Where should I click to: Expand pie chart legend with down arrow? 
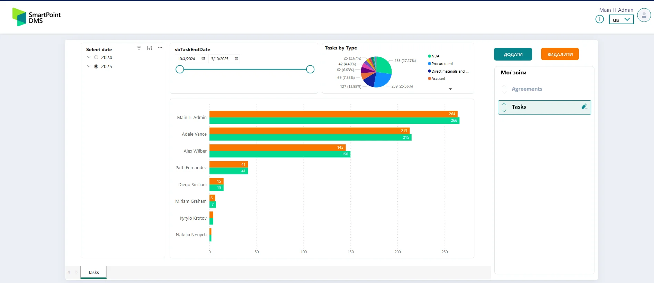click(x=450, y=89)
